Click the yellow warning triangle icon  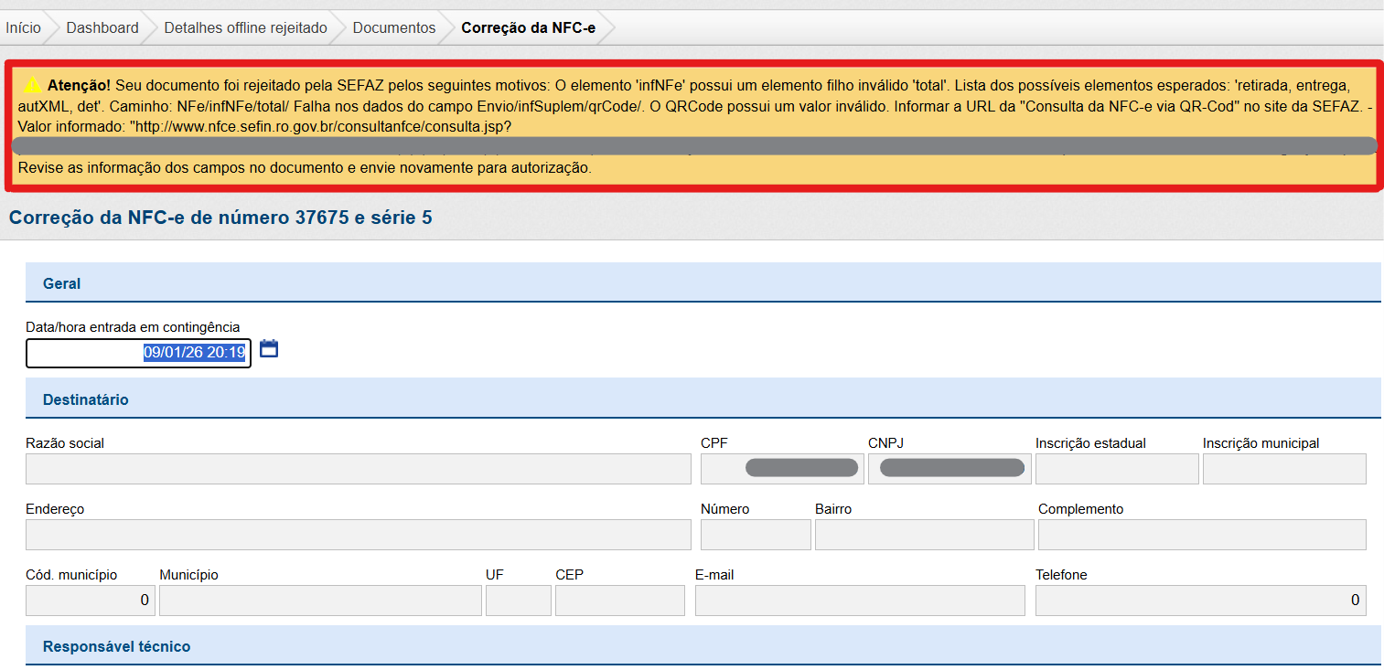pos(32,85)
